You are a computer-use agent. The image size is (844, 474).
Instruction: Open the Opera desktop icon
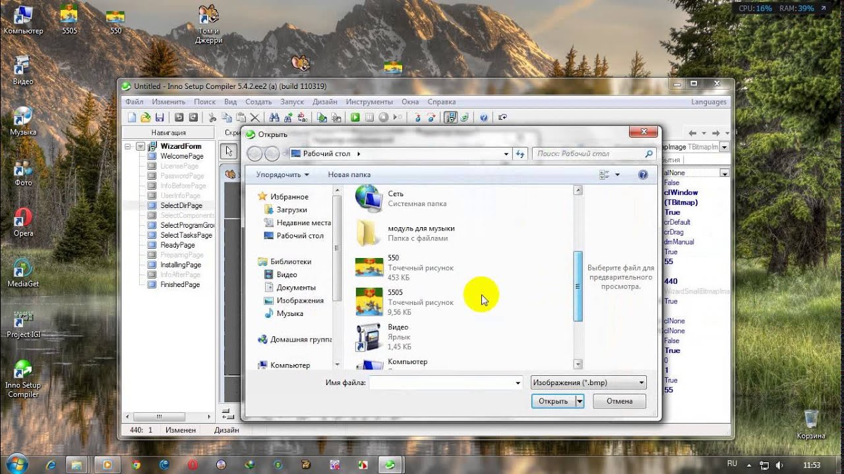[23, 222]
